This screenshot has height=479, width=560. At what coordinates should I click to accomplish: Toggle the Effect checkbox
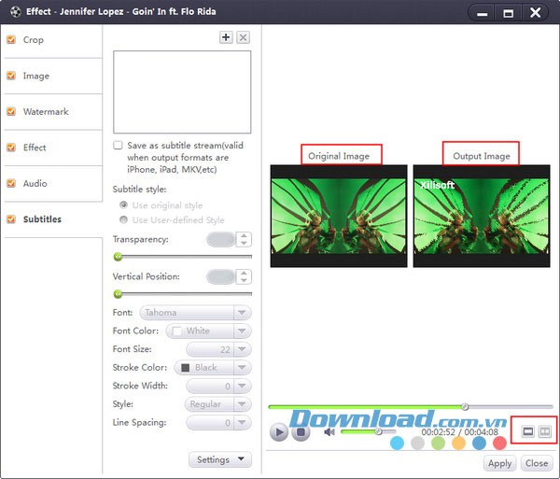[11, 148]
